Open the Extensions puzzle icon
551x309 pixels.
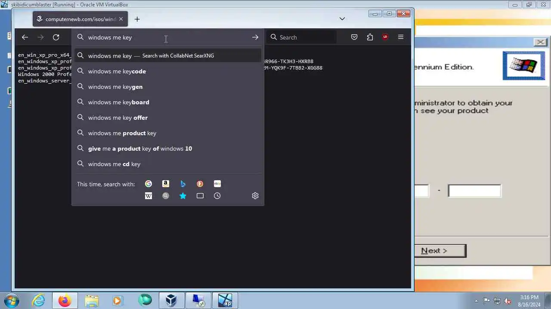tap(370, 37)
